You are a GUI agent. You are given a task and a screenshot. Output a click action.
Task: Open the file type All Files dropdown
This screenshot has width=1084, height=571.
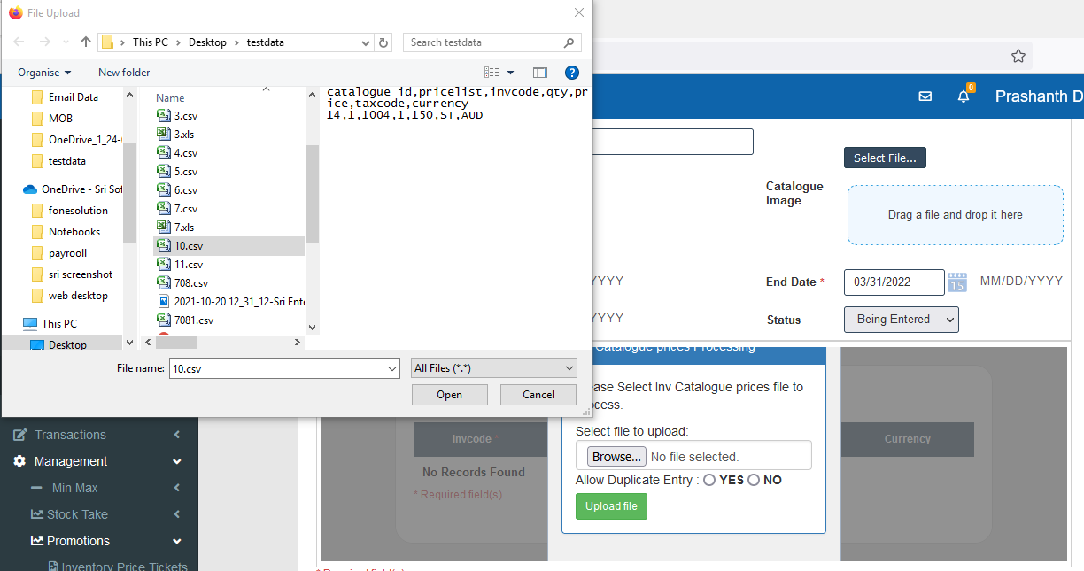coord(495,368)
